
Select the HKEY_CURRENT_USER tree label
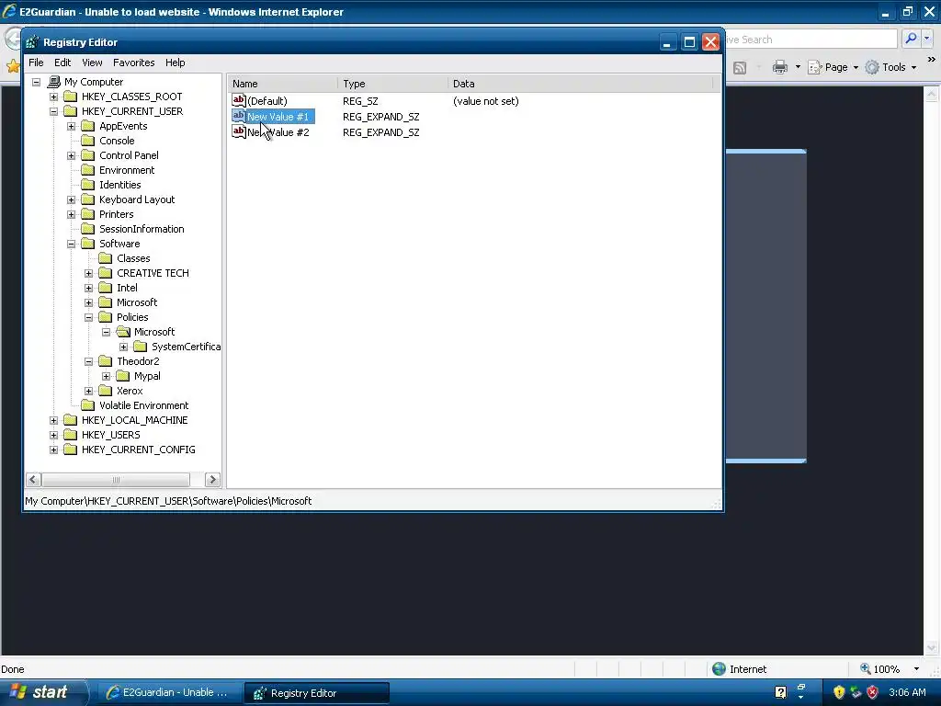(x=132, y=111)
